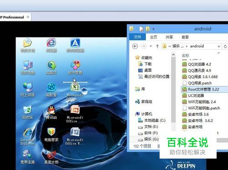Select the 安卓市场 3.6.2 file

(x=197, y=121)
